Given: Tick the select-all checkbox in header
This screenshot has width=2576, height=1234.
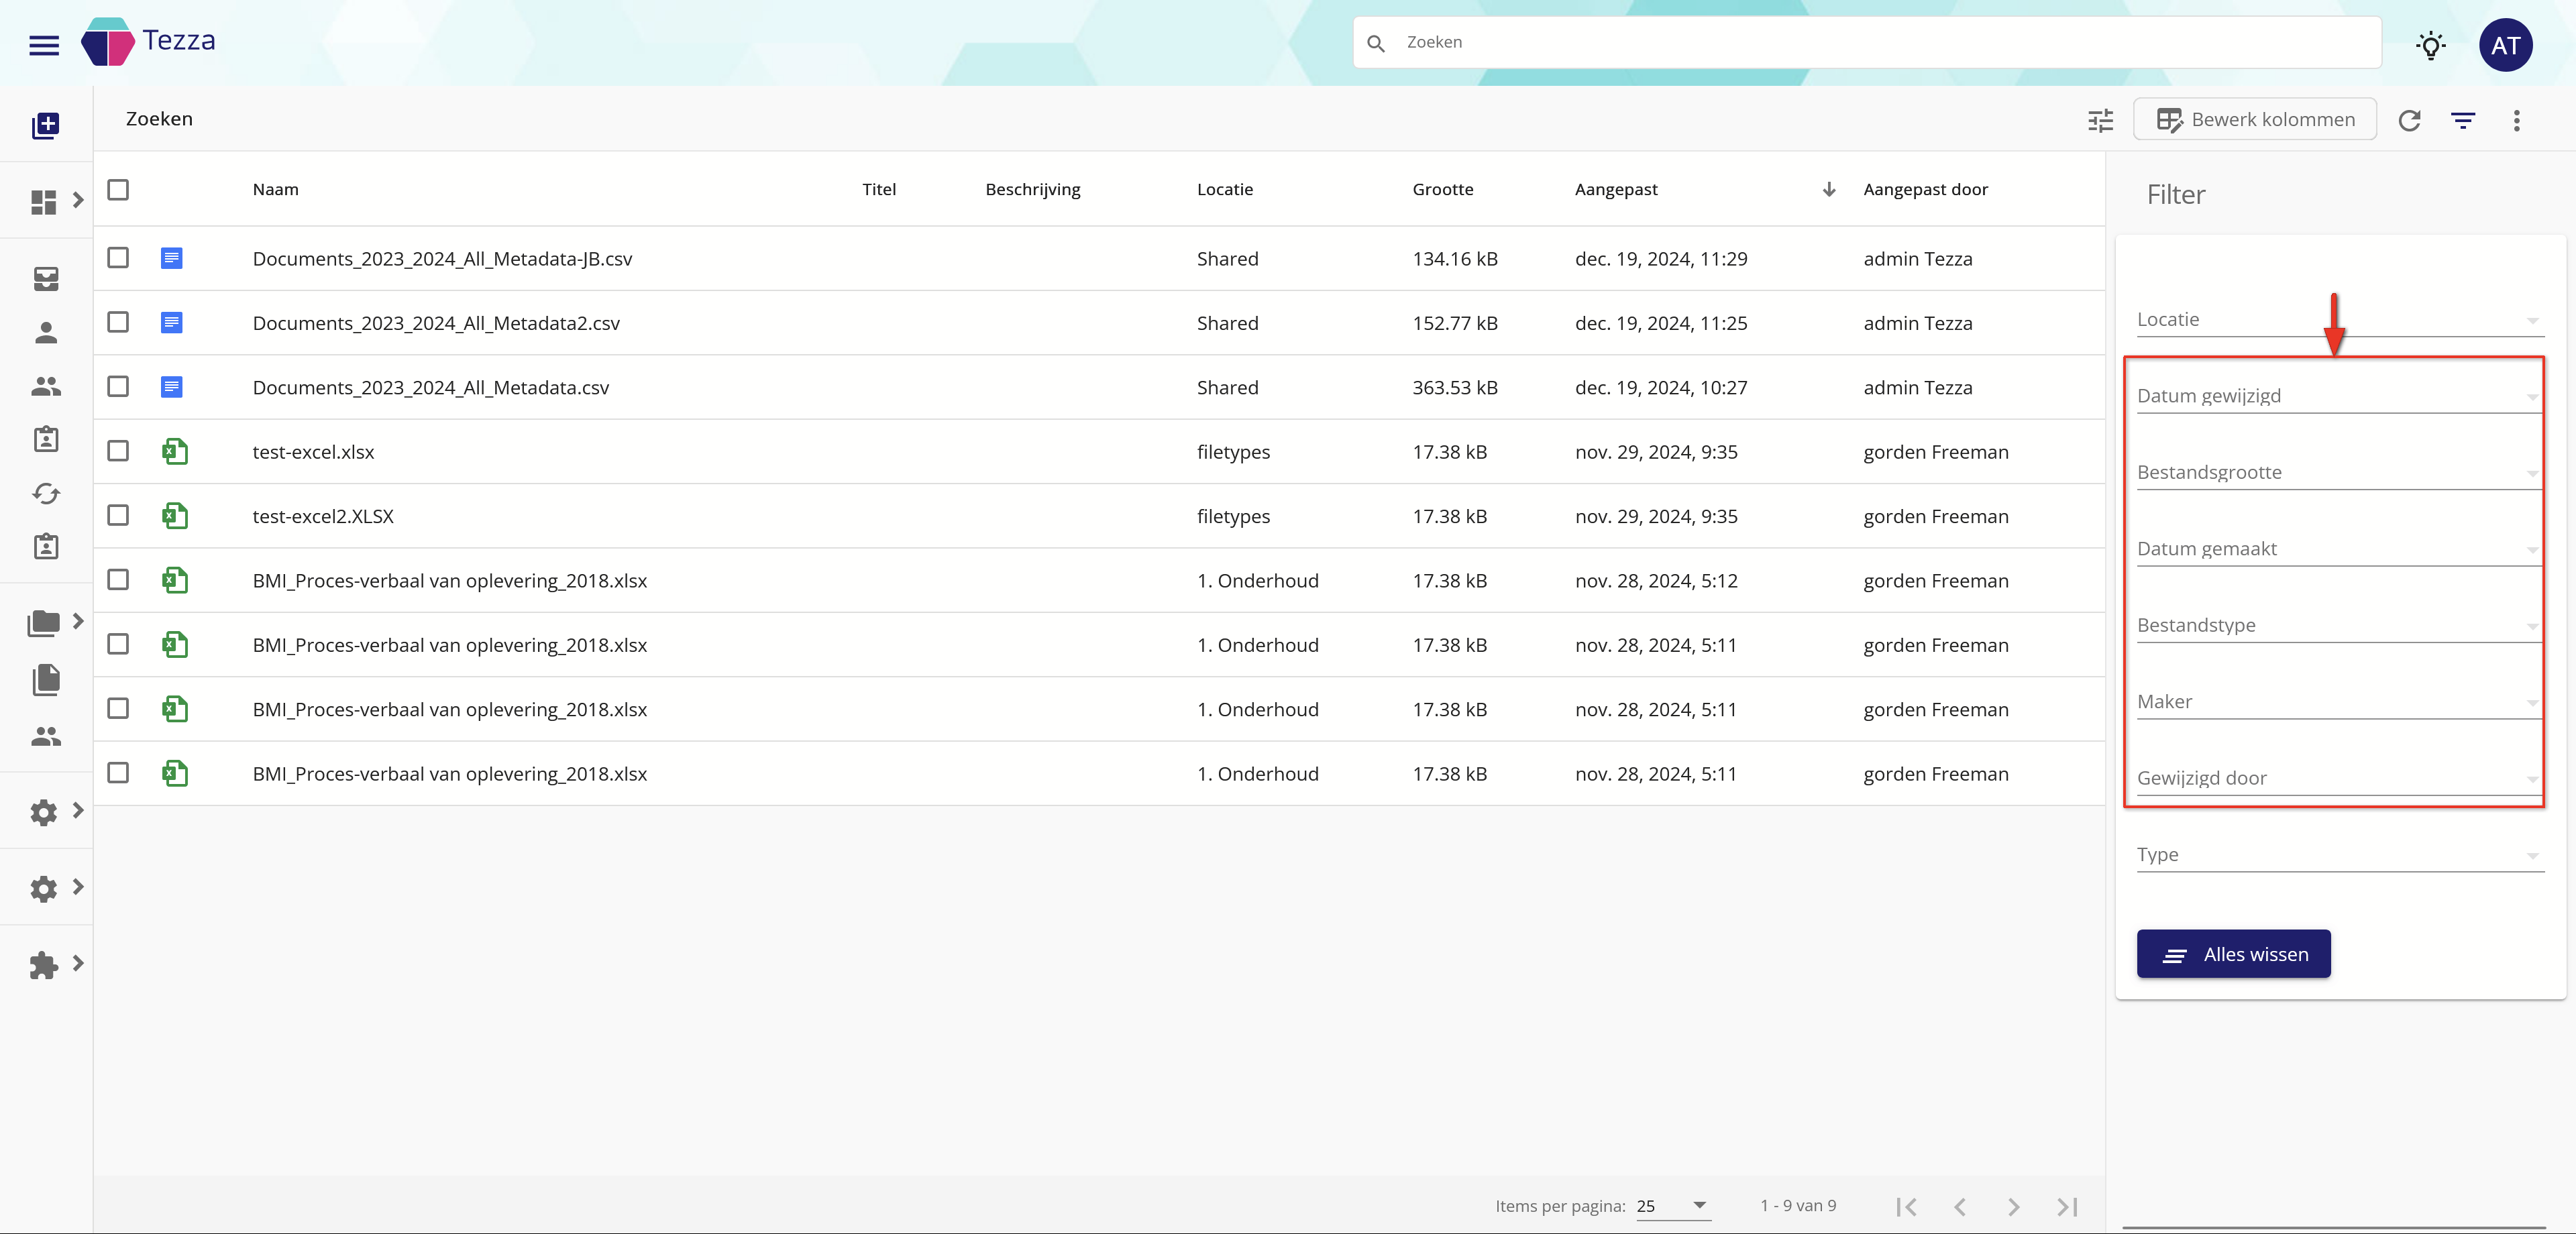Looking at the screenshot, I should (118, 189).
